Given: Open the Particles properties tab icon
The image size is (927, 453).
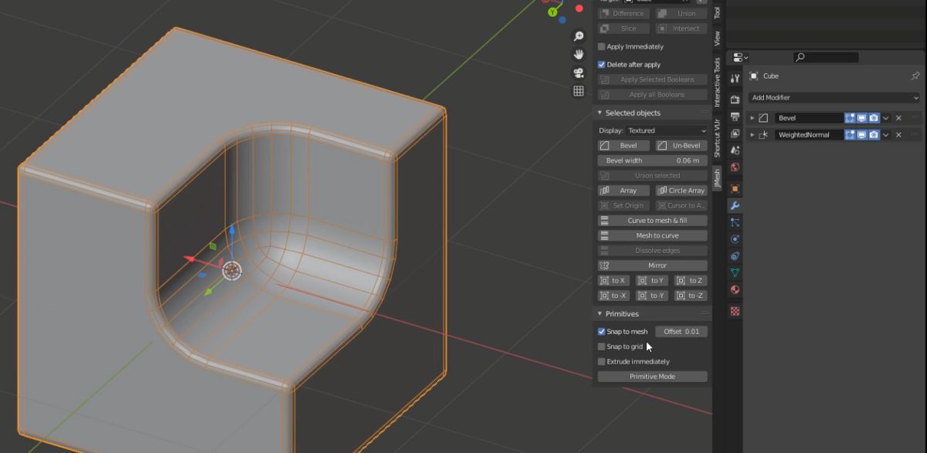Looking at the screenshot, I should [x=735, y=222].
